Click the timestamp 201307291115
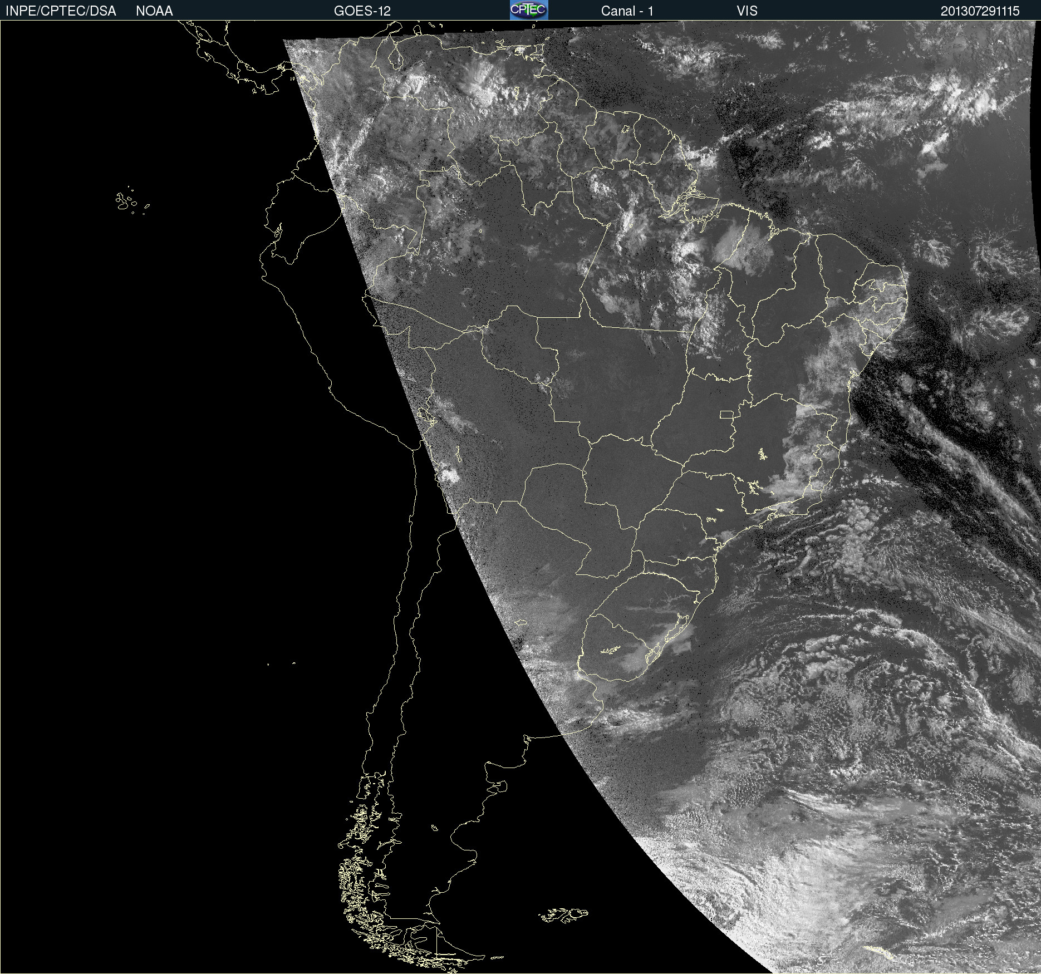The width and height of the screenshot is (1041, 974). point(980,11)
